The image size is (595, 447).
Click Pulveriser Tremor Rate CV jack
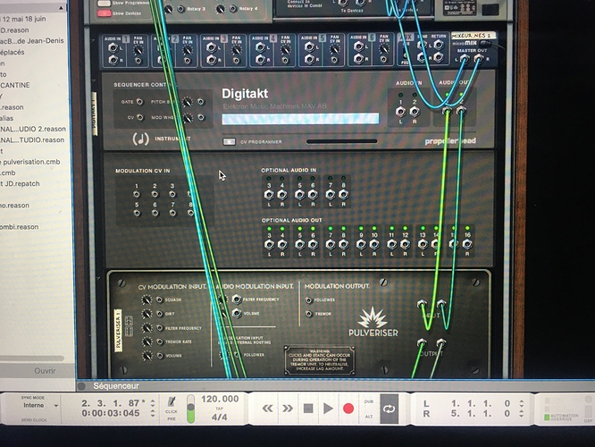point(160,342)
